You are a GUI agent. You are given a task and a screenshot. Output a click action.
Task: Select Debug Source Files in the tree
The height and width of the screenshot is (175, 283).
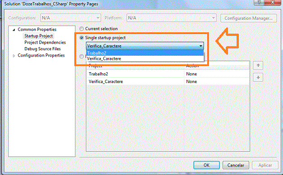coord(43,49)
